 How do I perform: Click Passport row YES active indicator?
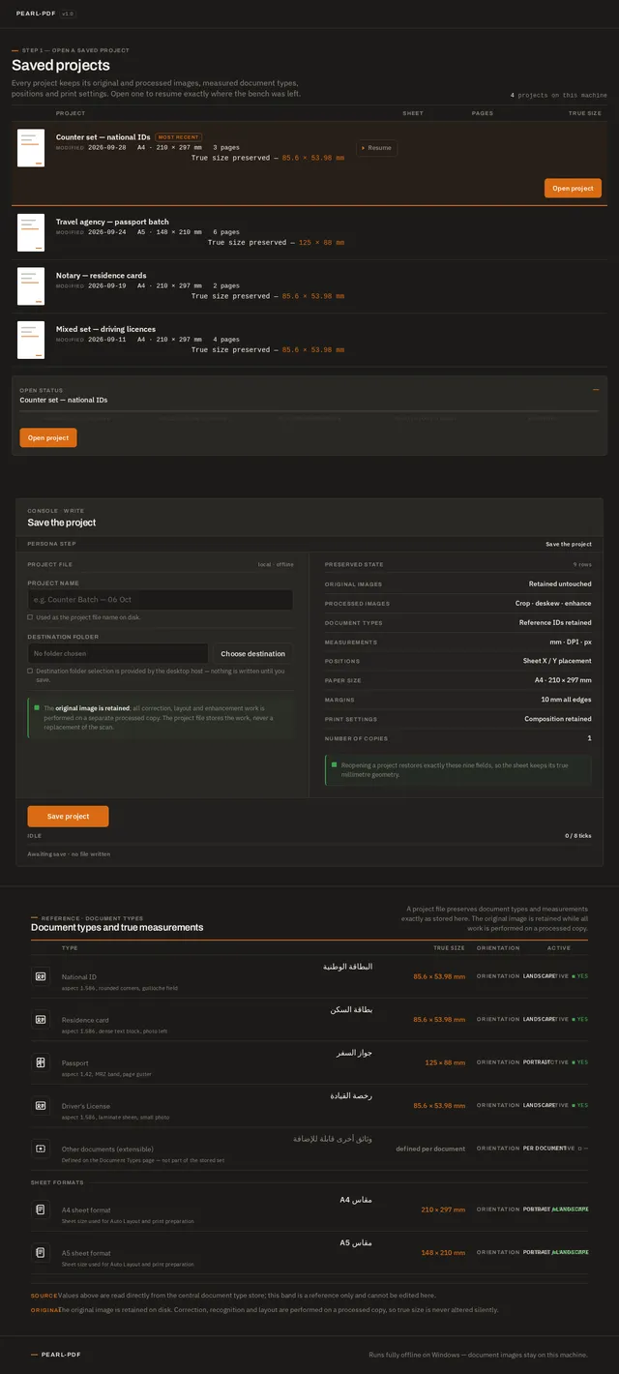[579, 1062]
